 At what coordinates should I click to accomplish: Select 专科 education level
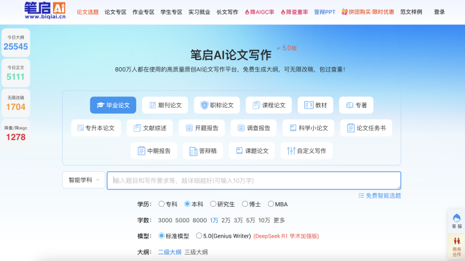point(168,204)
